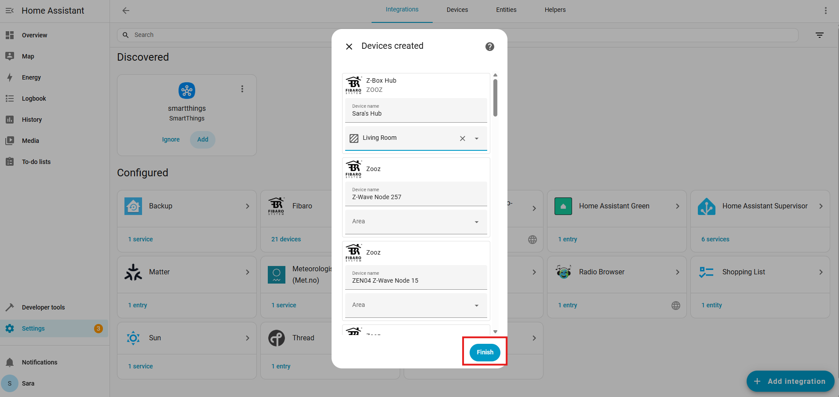The width and height of the screenshot is (839, 397).
Task: Click the SmartThings integration logo
Action: coord(187,91)
